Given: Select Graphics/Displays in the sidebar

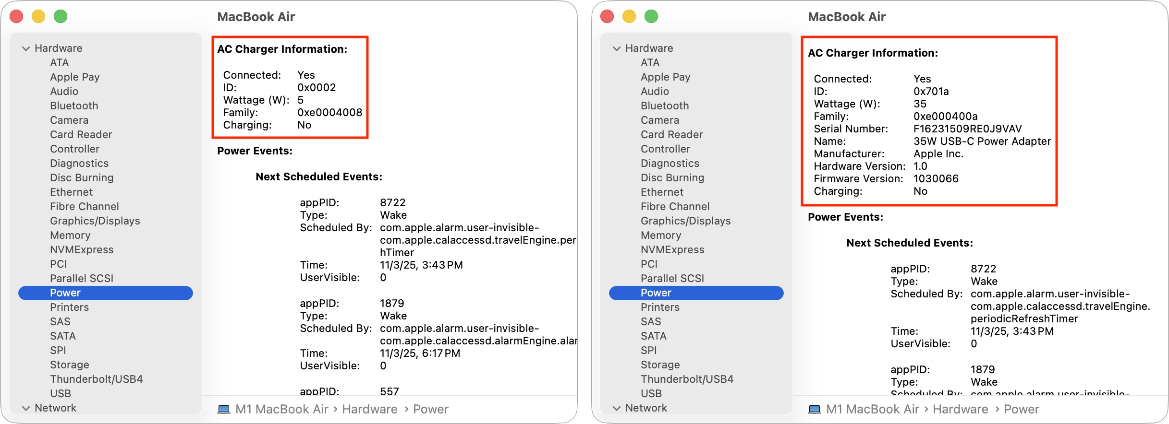Looking at the screenshot, I should point(95,221).
